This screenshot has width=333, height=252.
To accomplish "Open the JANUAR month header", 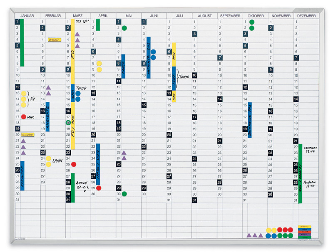I will click(27, 16).
